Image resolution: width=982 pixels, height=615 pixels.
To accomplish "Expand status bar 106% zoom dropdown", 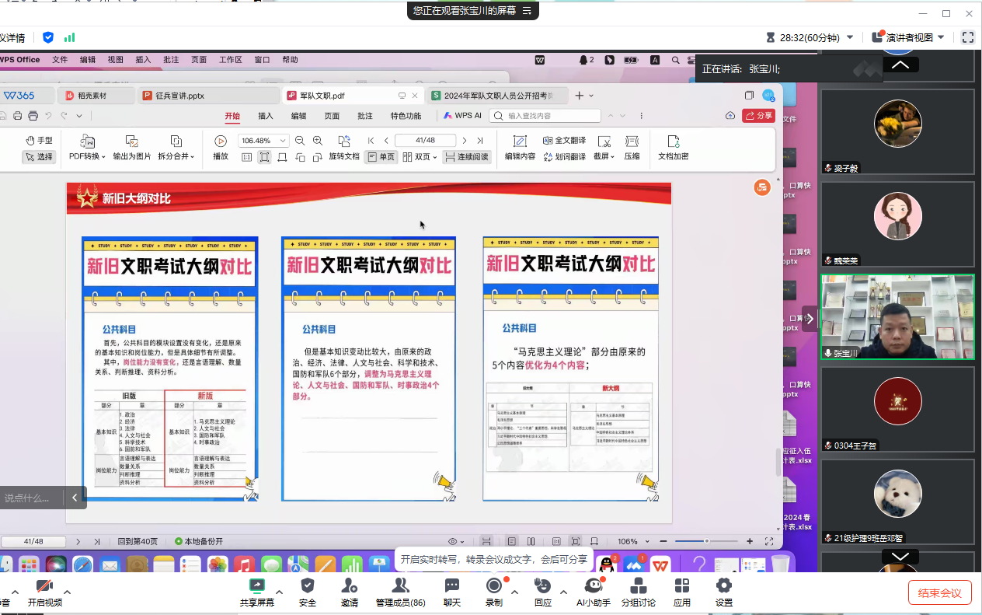I will tap(646, 541).
